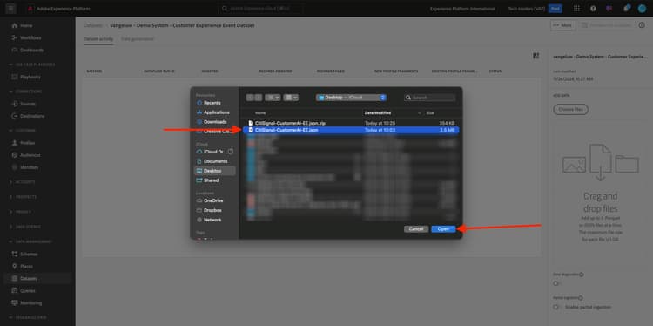
Task: Open the user profile avatar
Action: click(x=642, y=9)
